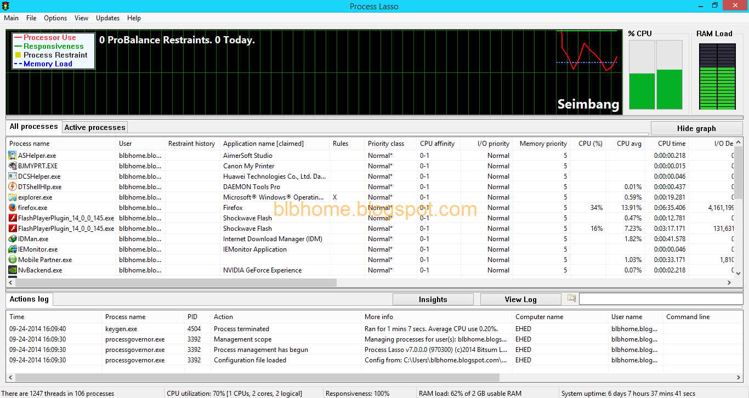The width and height of the screenshot is (749, 398).
Task: Click the process list scroll-right arrow
Action: pyautogui.click(x=729, y=283)
